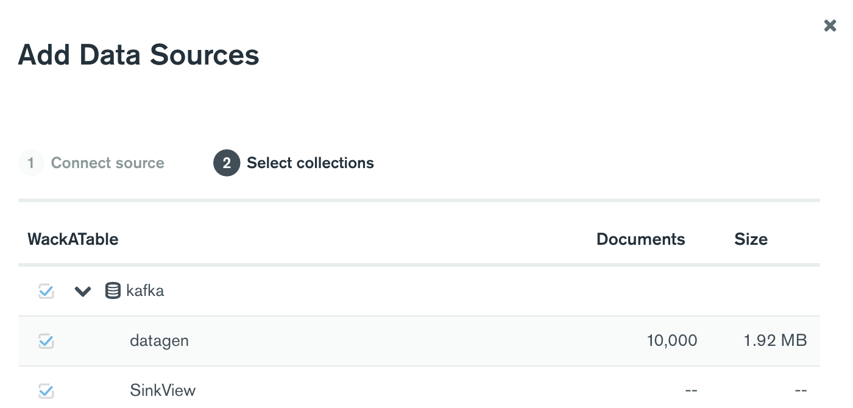Screen dimensions: 853x408
Task: Click the datagen collection label
Action: coord(159,340)
